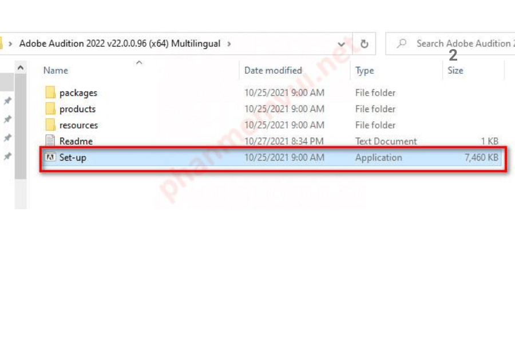Viewport: 515px width, 343px height.
Task: Expand chevron after Adobe Audition breadcrumb
Action: click(229, 43)
